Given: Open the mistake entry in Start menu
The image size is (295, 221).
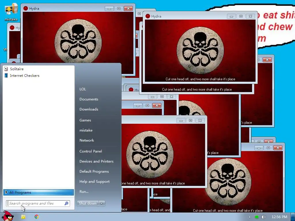Looking at the screenshot, I should point(86,130).
